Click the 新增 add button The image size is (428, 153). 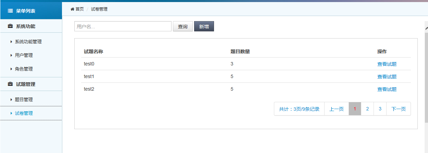click(204, 26)
